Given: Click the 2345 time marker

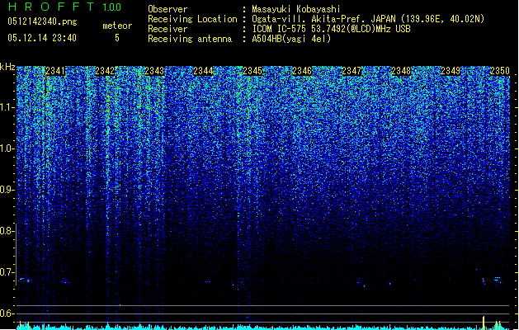Looking at the screenshot, I should [252, 71].
